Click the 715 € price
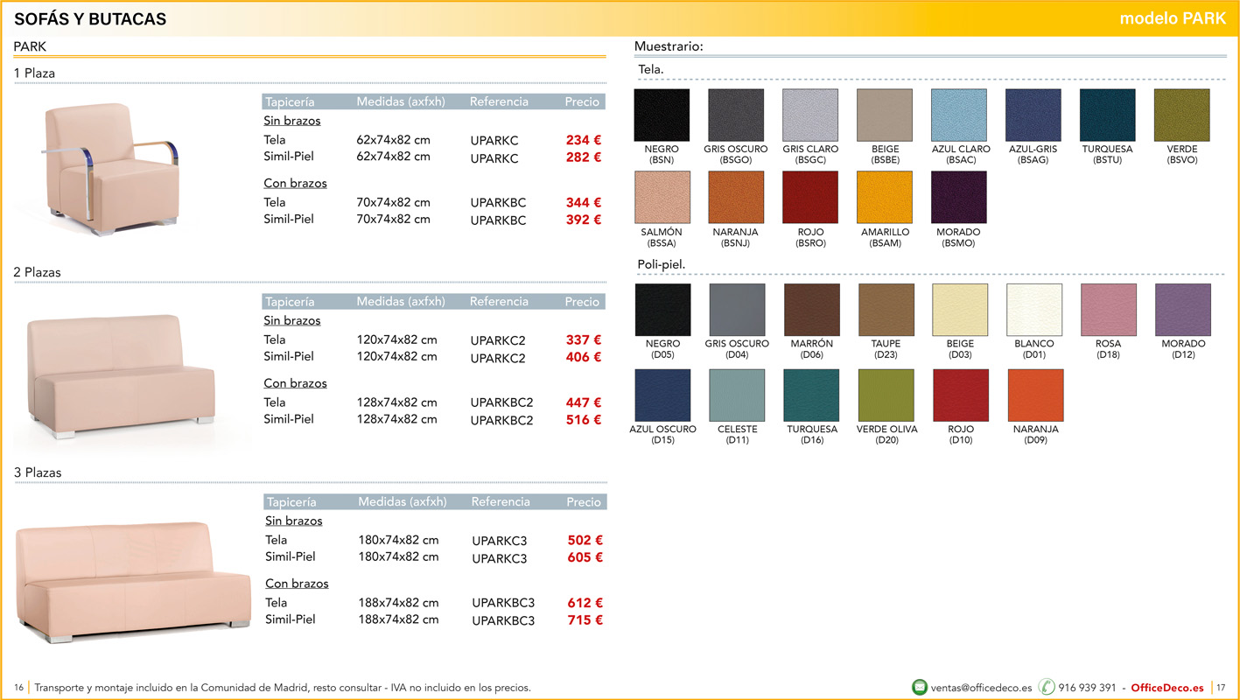Viewport: 1240px width, 700px height. pyautogui.click(x=585, y=620)
